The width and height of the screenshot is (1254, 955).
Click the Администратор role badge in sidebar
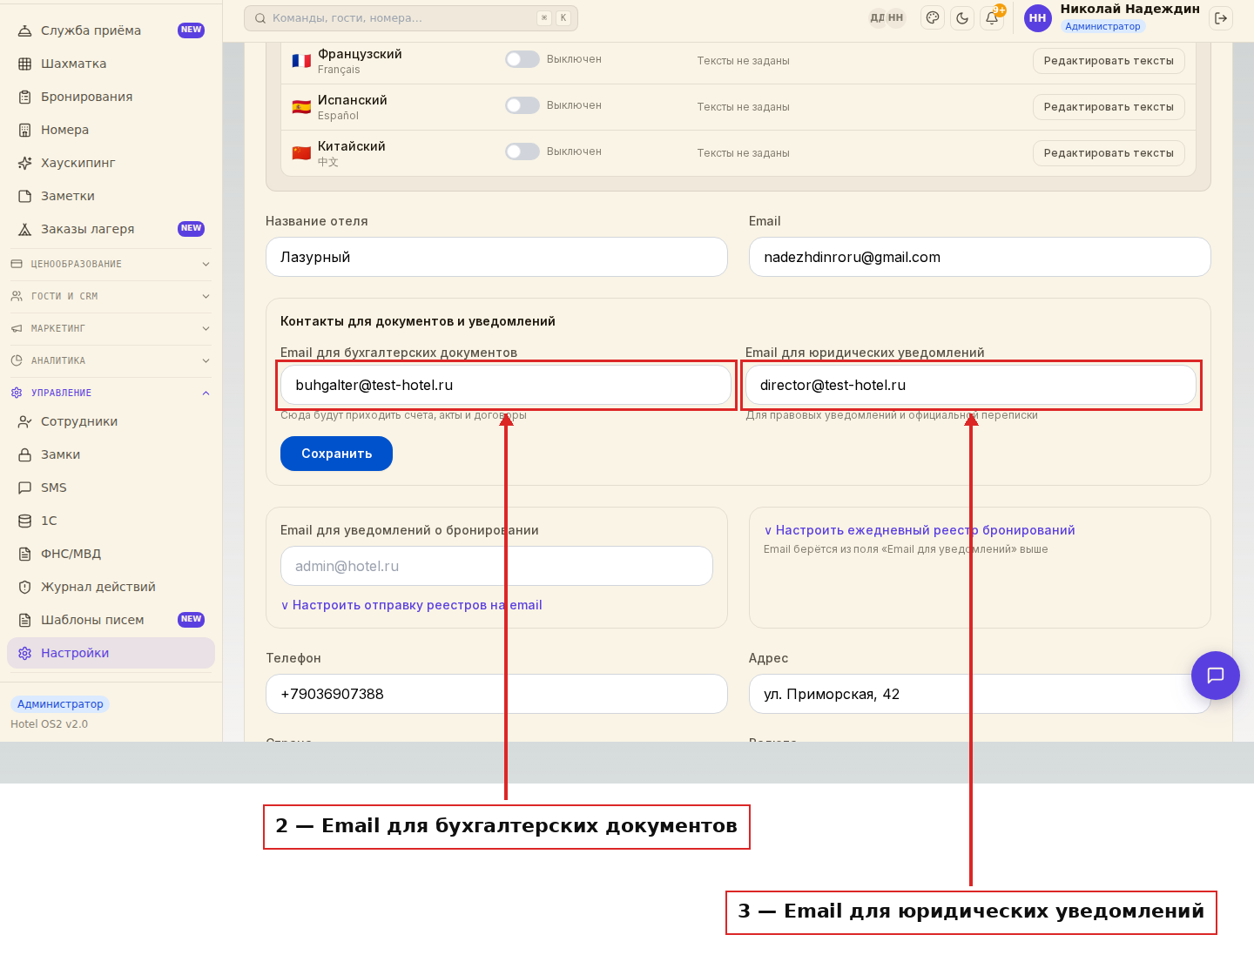tap(60, 704)
